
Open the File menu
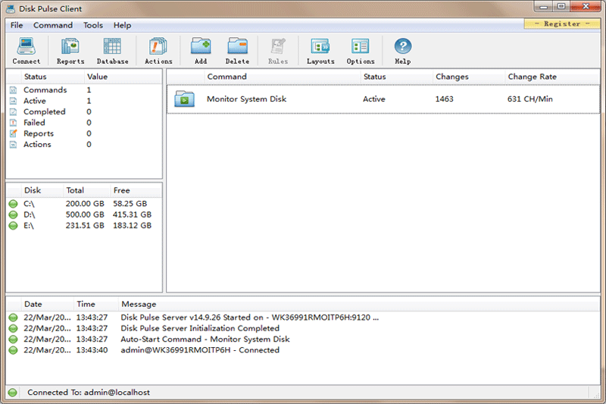(x=17, y=25)
